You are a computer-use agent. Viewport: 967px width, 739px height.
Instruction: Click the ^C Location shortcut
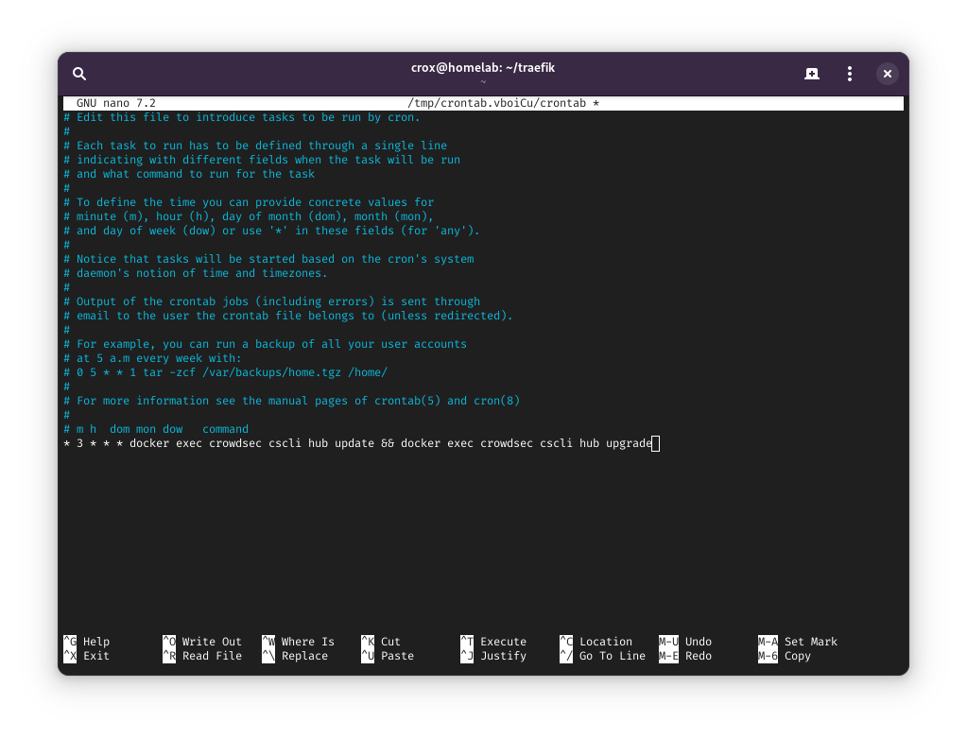pyautogui.click(x=596, y=642)
